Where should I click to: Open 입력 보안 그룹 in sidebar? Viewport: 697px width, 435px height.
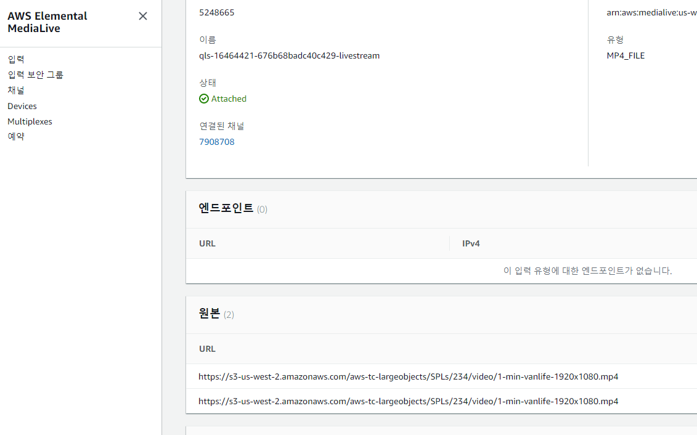pyautogui.click(x=36, y=75)
